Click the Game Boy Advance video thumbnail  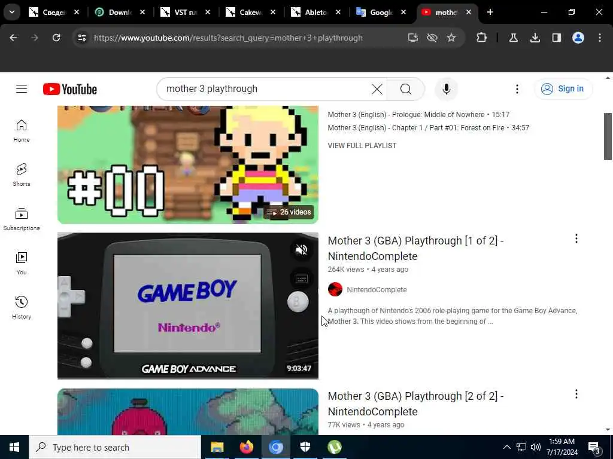point(187,305)
